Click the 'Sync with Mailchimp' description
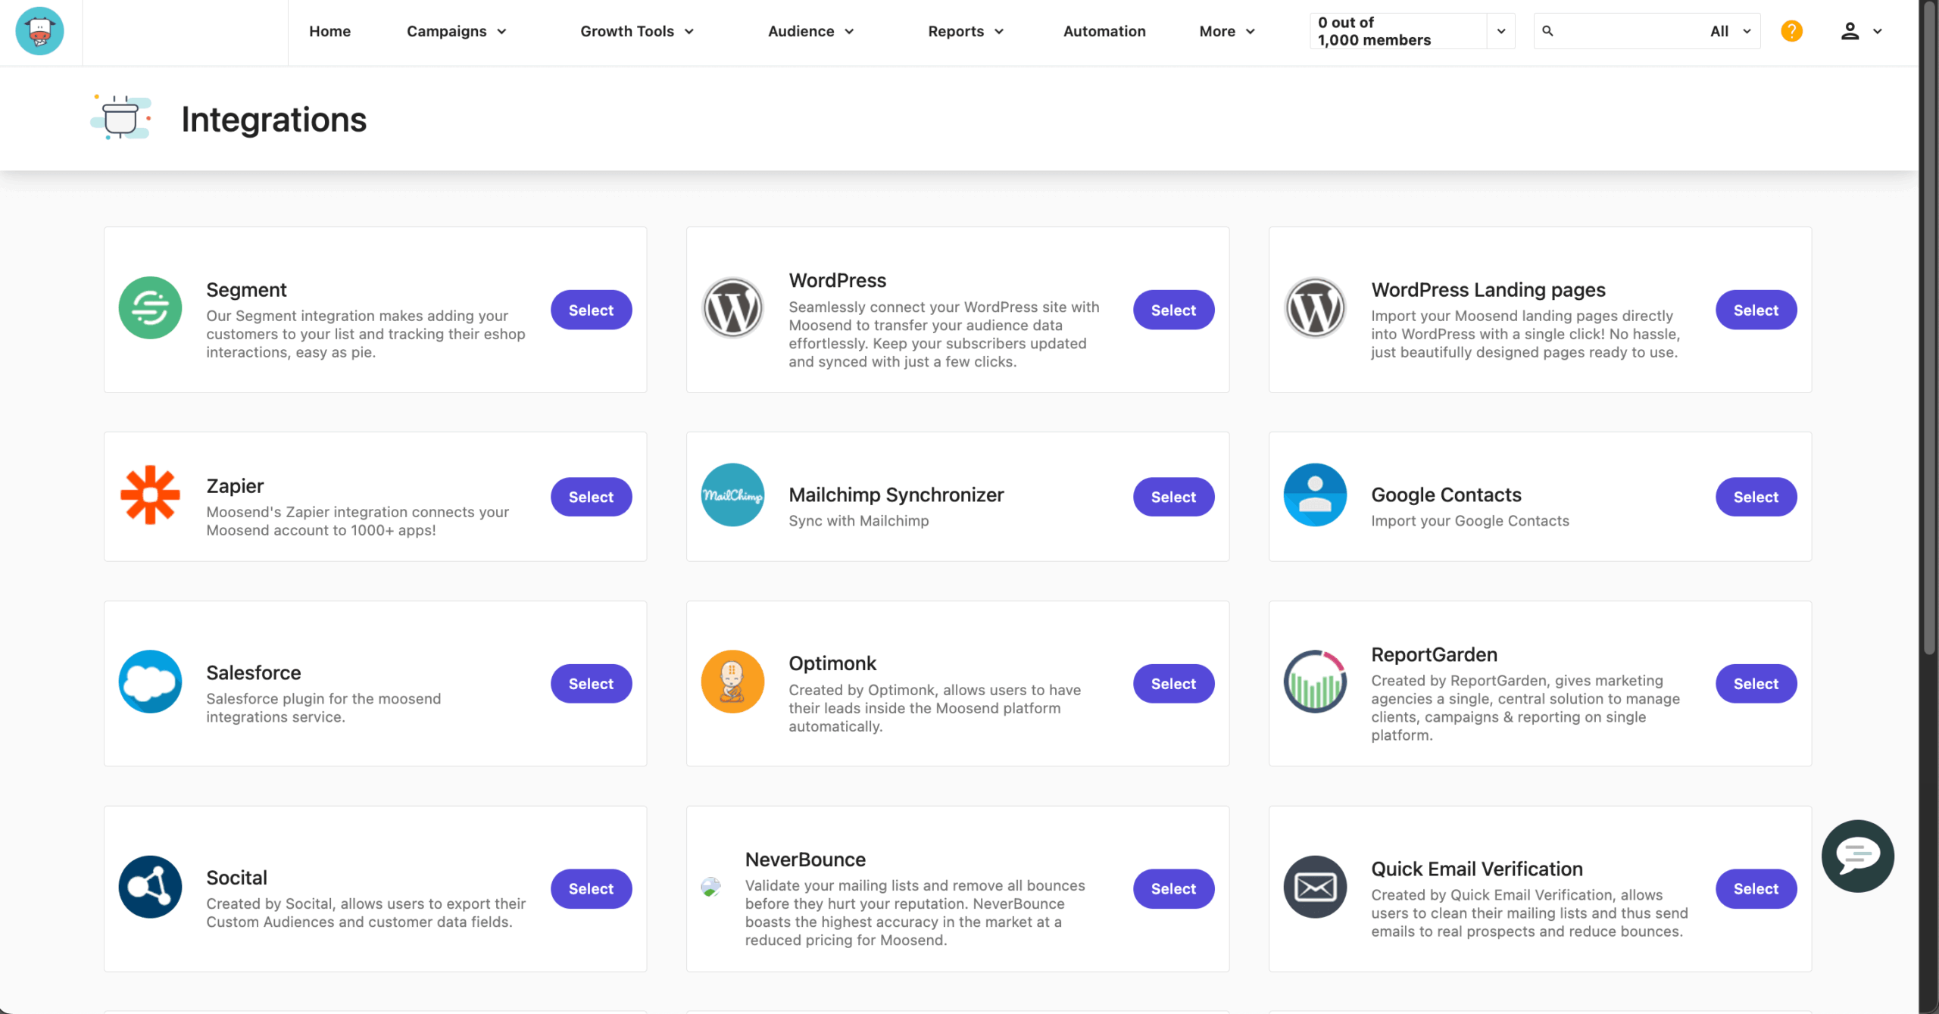Viewport: 1939px width, 1014px height. point(858,520)
